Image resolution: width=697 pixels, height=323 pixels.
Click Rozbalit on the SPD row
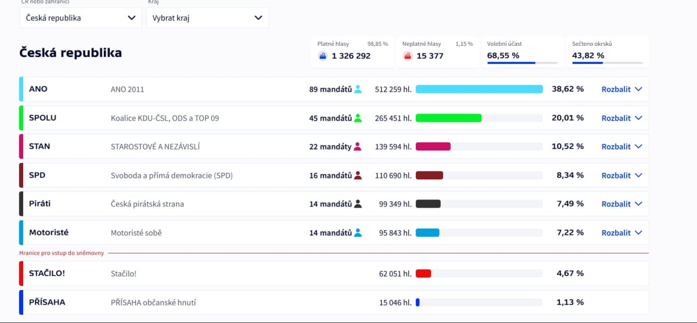[x=621, y=175]
